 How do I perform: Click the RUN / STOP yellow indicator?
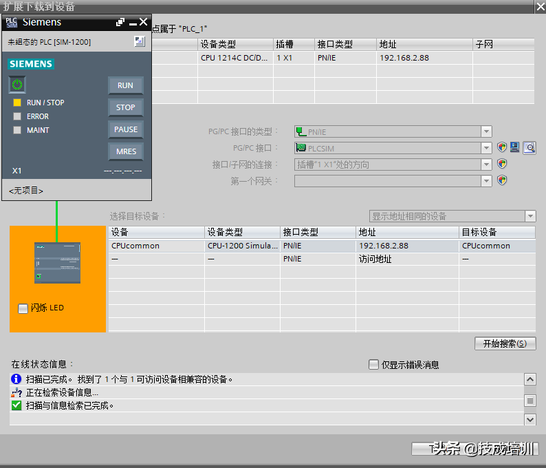tap(17, 103)
